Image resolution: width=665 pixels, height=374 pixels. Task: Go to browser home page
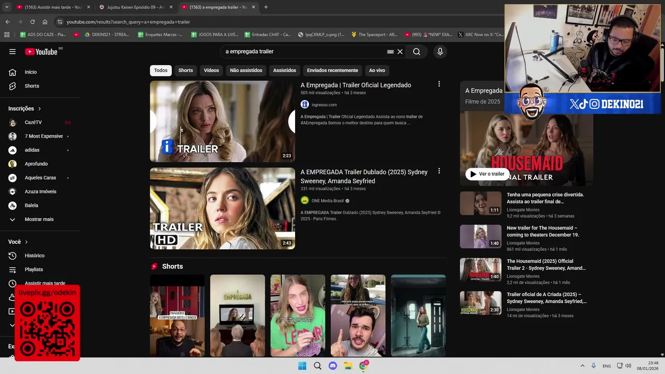click(x=45, y=22)
